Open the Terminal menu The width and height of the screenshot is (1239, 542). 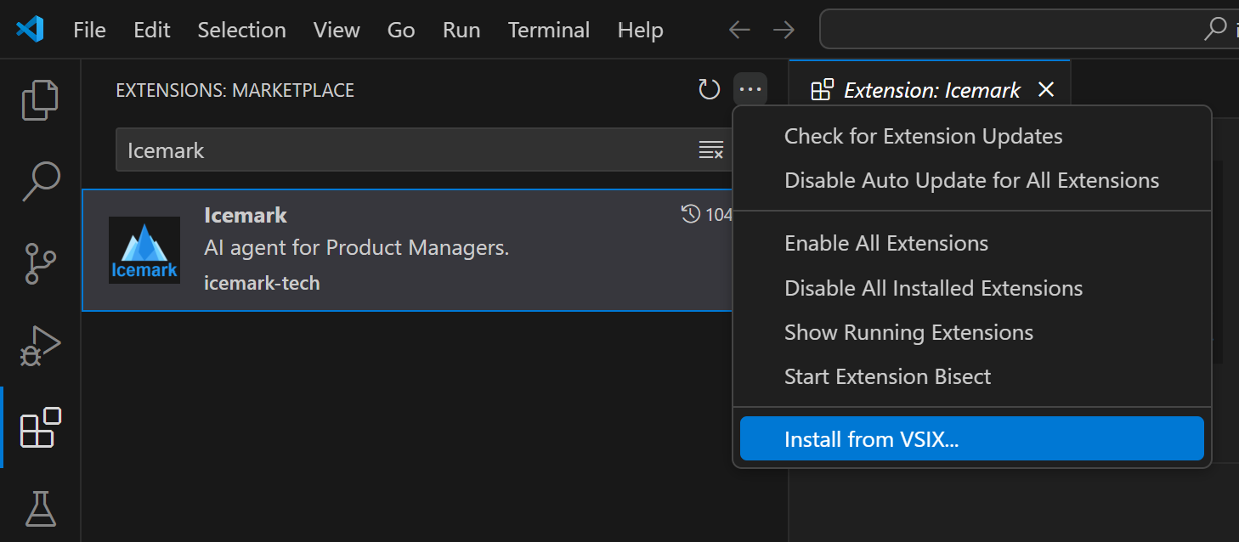[549, 30]
